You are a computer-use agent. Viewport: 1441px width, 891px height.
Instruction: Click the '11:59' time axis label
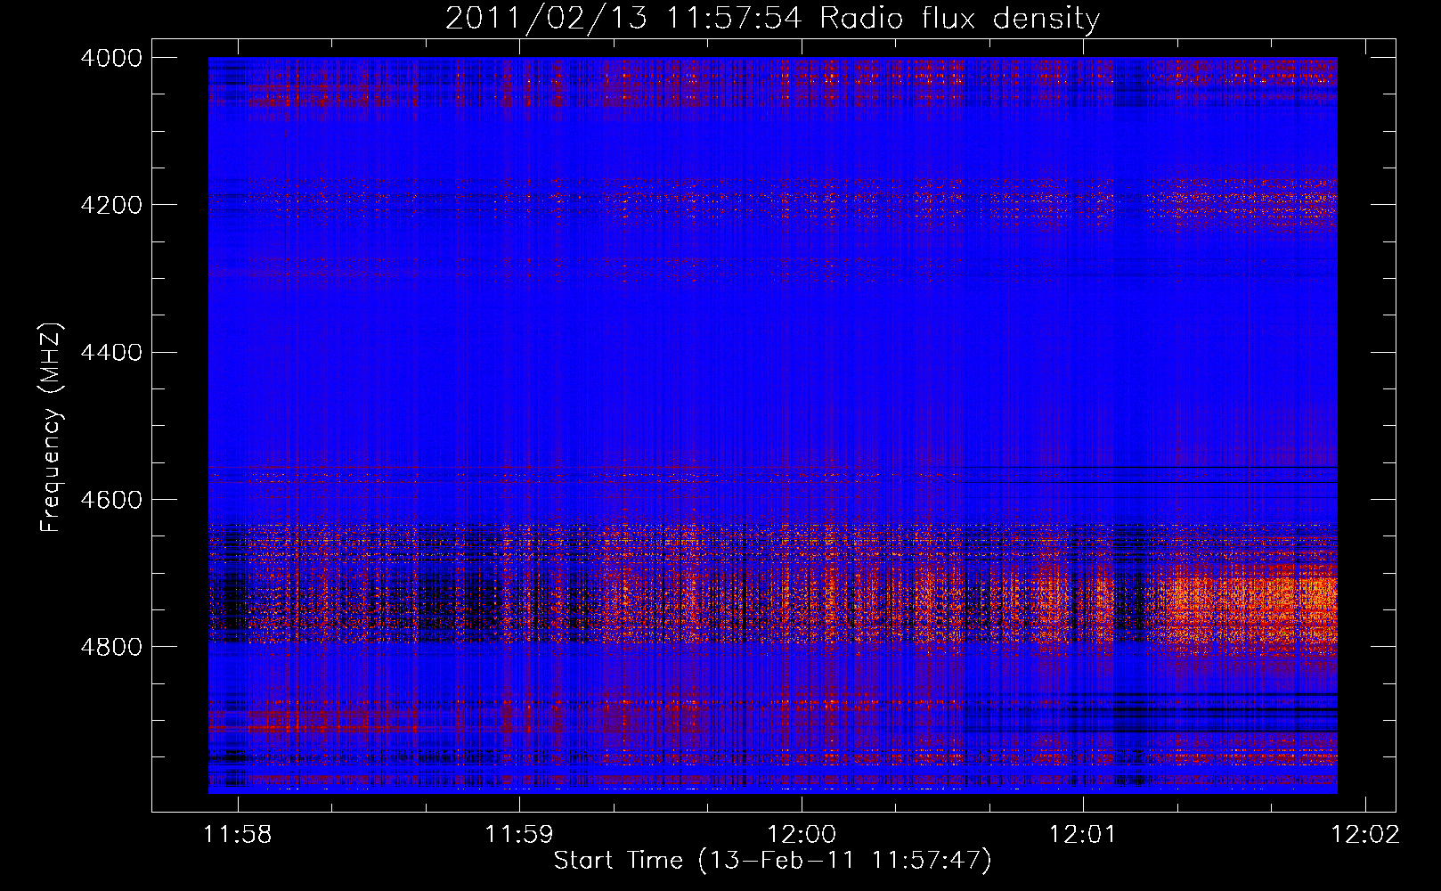(x=519, y=835)
